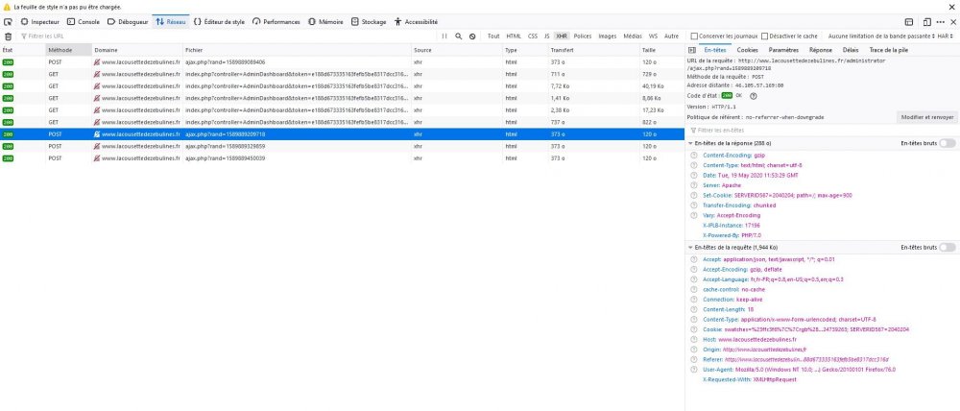This screenshot has height=411, width=960.
Task: Open the HAR export dropdown
Action: pyautogui.click(x=947, y=36)
